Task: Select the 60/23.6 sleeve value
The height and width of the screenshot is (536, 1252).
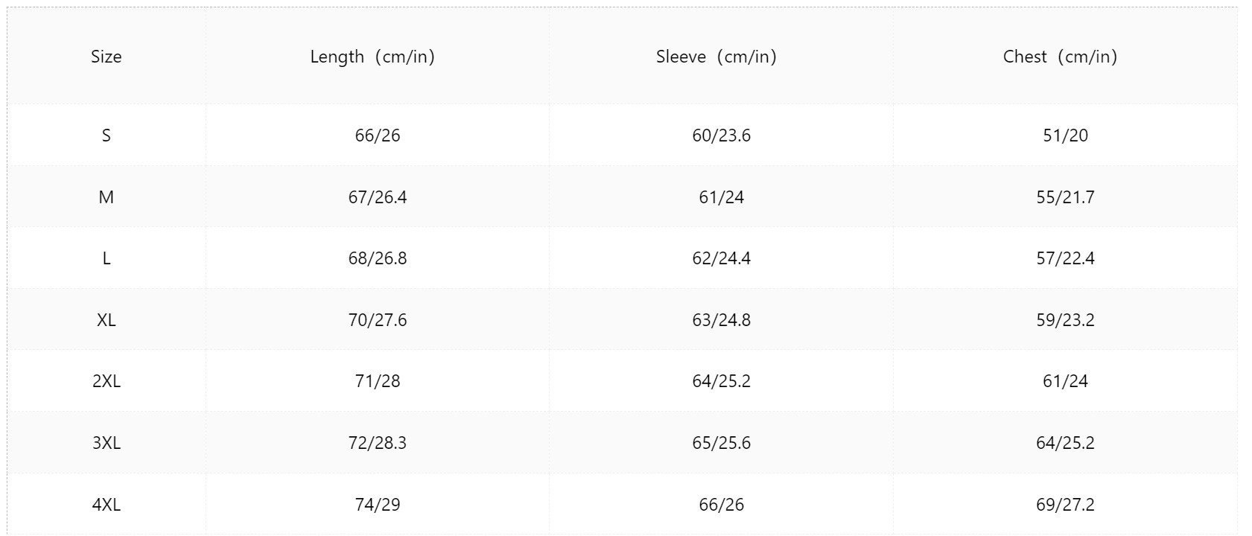Action: click(722, 135)
